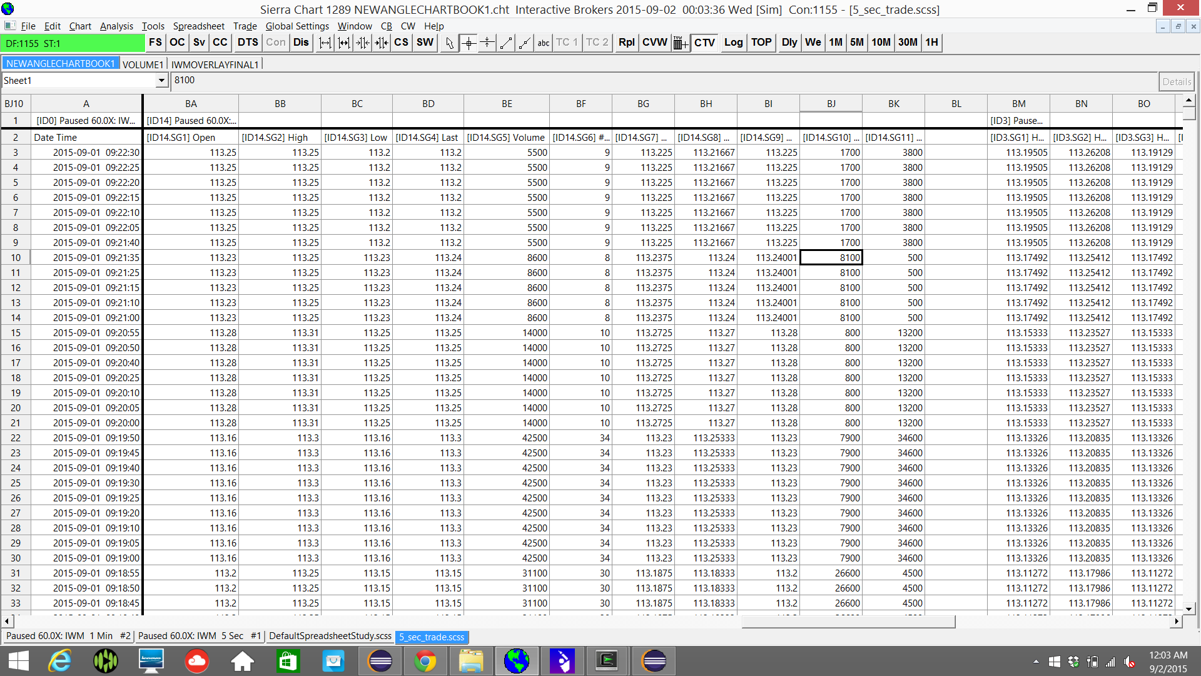The image size is (1201, 676).
Task: Toggle the Dis toolbar button
Action: (301, 43)
